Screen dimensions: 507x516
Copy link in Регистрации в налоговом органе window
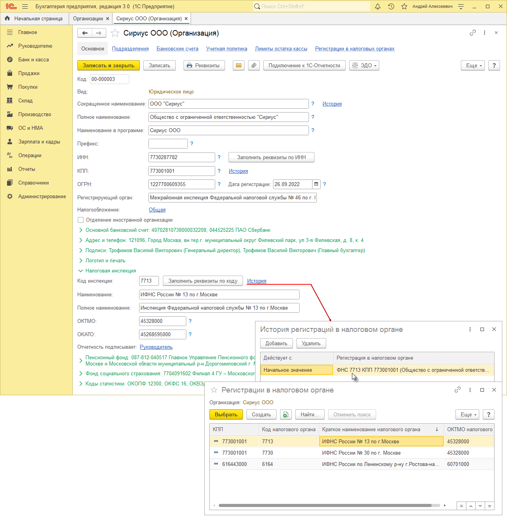pyautogui.click(x=457, y=390)
